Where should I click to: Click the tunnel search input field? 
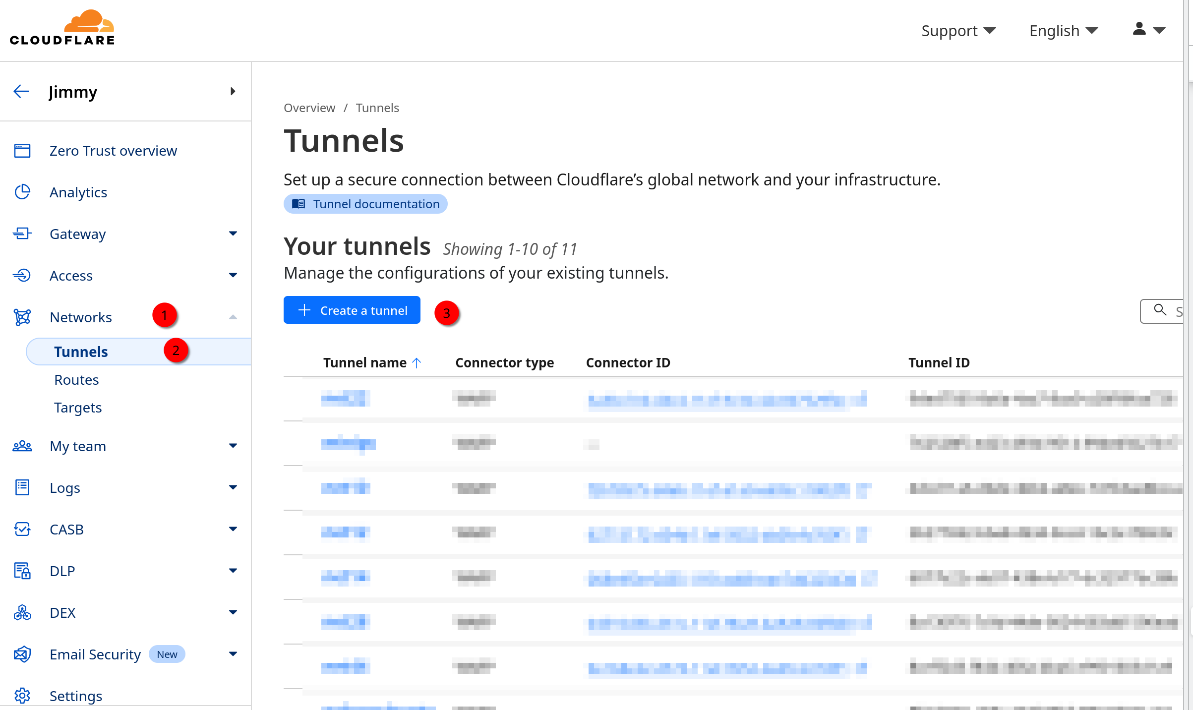1162,311
